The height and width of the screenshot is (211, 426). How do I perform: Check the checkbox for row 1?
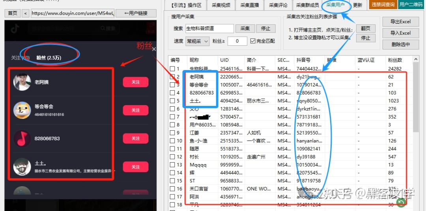coord(172,69)
